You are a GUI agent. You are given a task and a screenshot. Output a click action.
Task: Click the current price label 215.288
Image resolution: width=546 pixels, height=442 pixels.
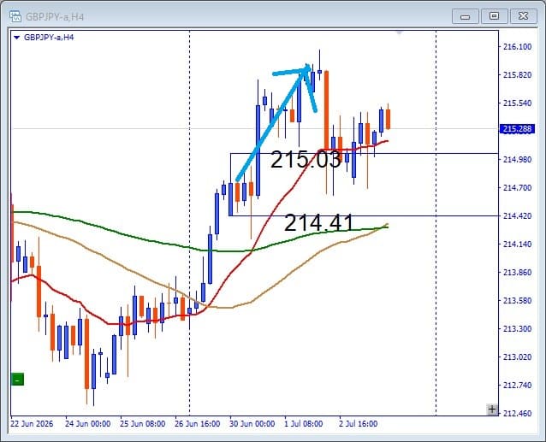click(x=517, y=129)
